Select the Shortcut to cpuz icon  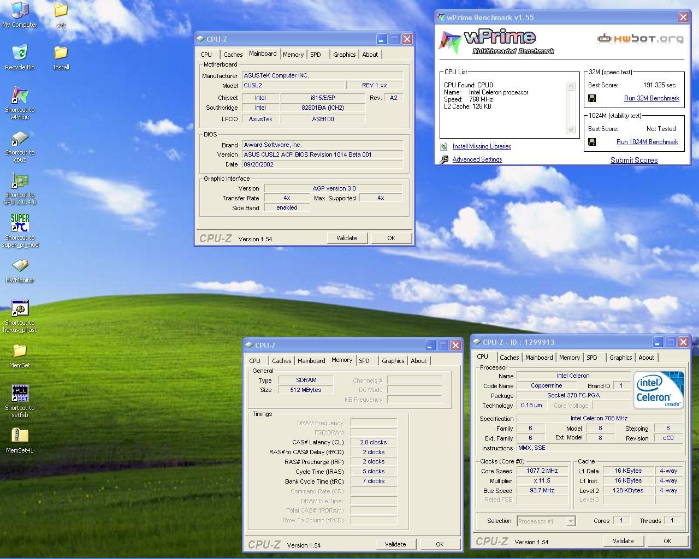click(20, 146)
